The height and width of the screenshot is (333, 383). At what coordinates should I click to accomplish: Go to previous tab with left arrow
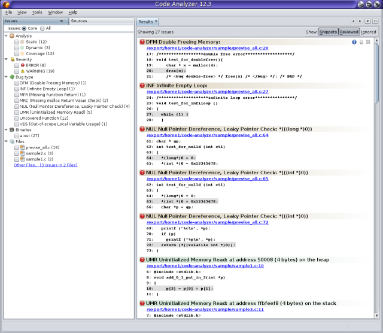(x=353, y=22)
